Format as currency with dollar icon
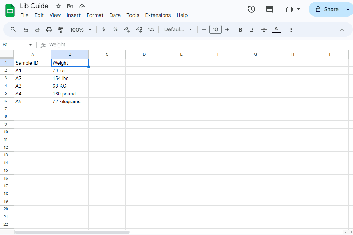 point(104,29)
